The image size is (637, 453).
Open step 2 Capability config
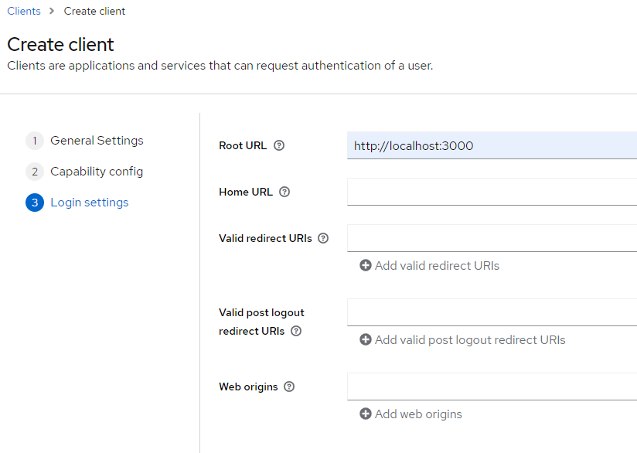[97, 172]
